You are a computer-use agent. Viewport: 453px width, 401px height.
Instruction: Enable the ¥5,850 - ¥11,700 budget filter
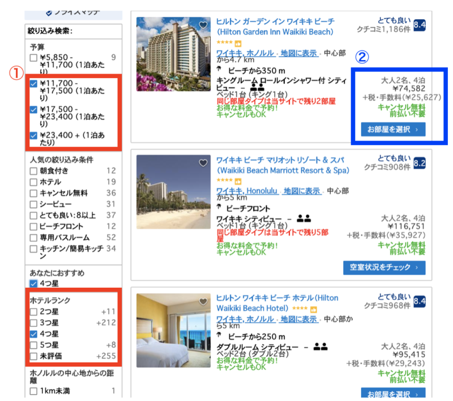pyautogui.click(x=33, y=58)
